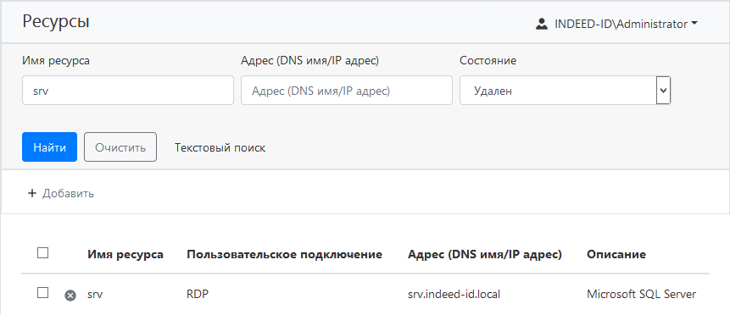Click the Очистить button to reset filters
This screenshot has height=315, width=730.
pos(120,147)
